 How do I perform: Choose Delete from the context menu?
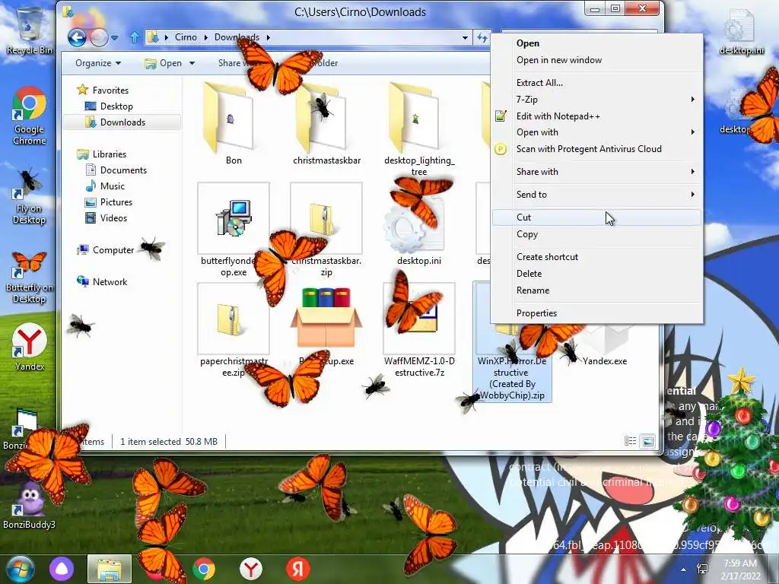click(x=597, y=274)
